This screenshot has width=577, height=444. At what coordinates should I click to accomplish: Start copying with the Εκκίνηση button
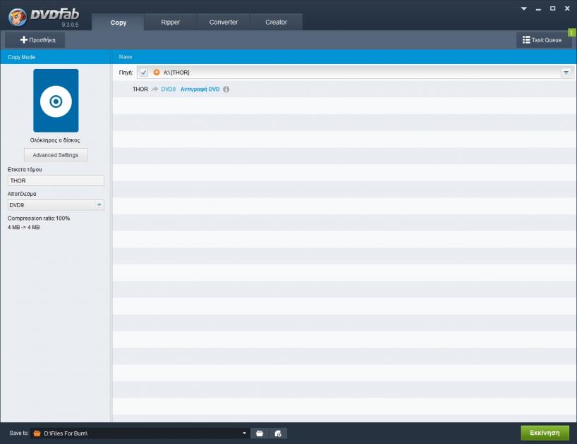pyautogui.click(x=545, y=433)
